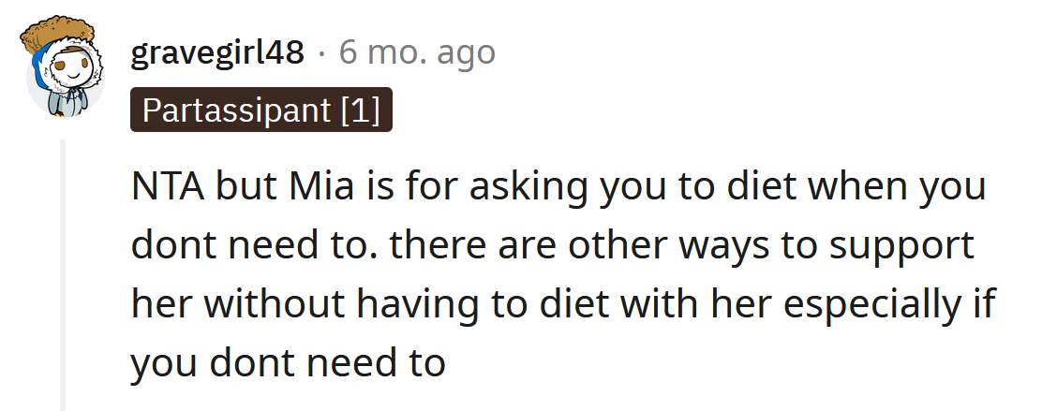Click the line starting "dont need to. there"
This screenshot has width=1042, height=411.
coord(553,245)
